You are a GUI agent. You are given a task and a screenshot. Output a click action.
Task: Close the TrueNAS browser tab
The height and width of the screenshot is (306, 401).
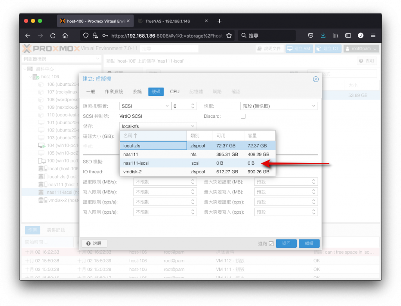[x=206, y=21]
